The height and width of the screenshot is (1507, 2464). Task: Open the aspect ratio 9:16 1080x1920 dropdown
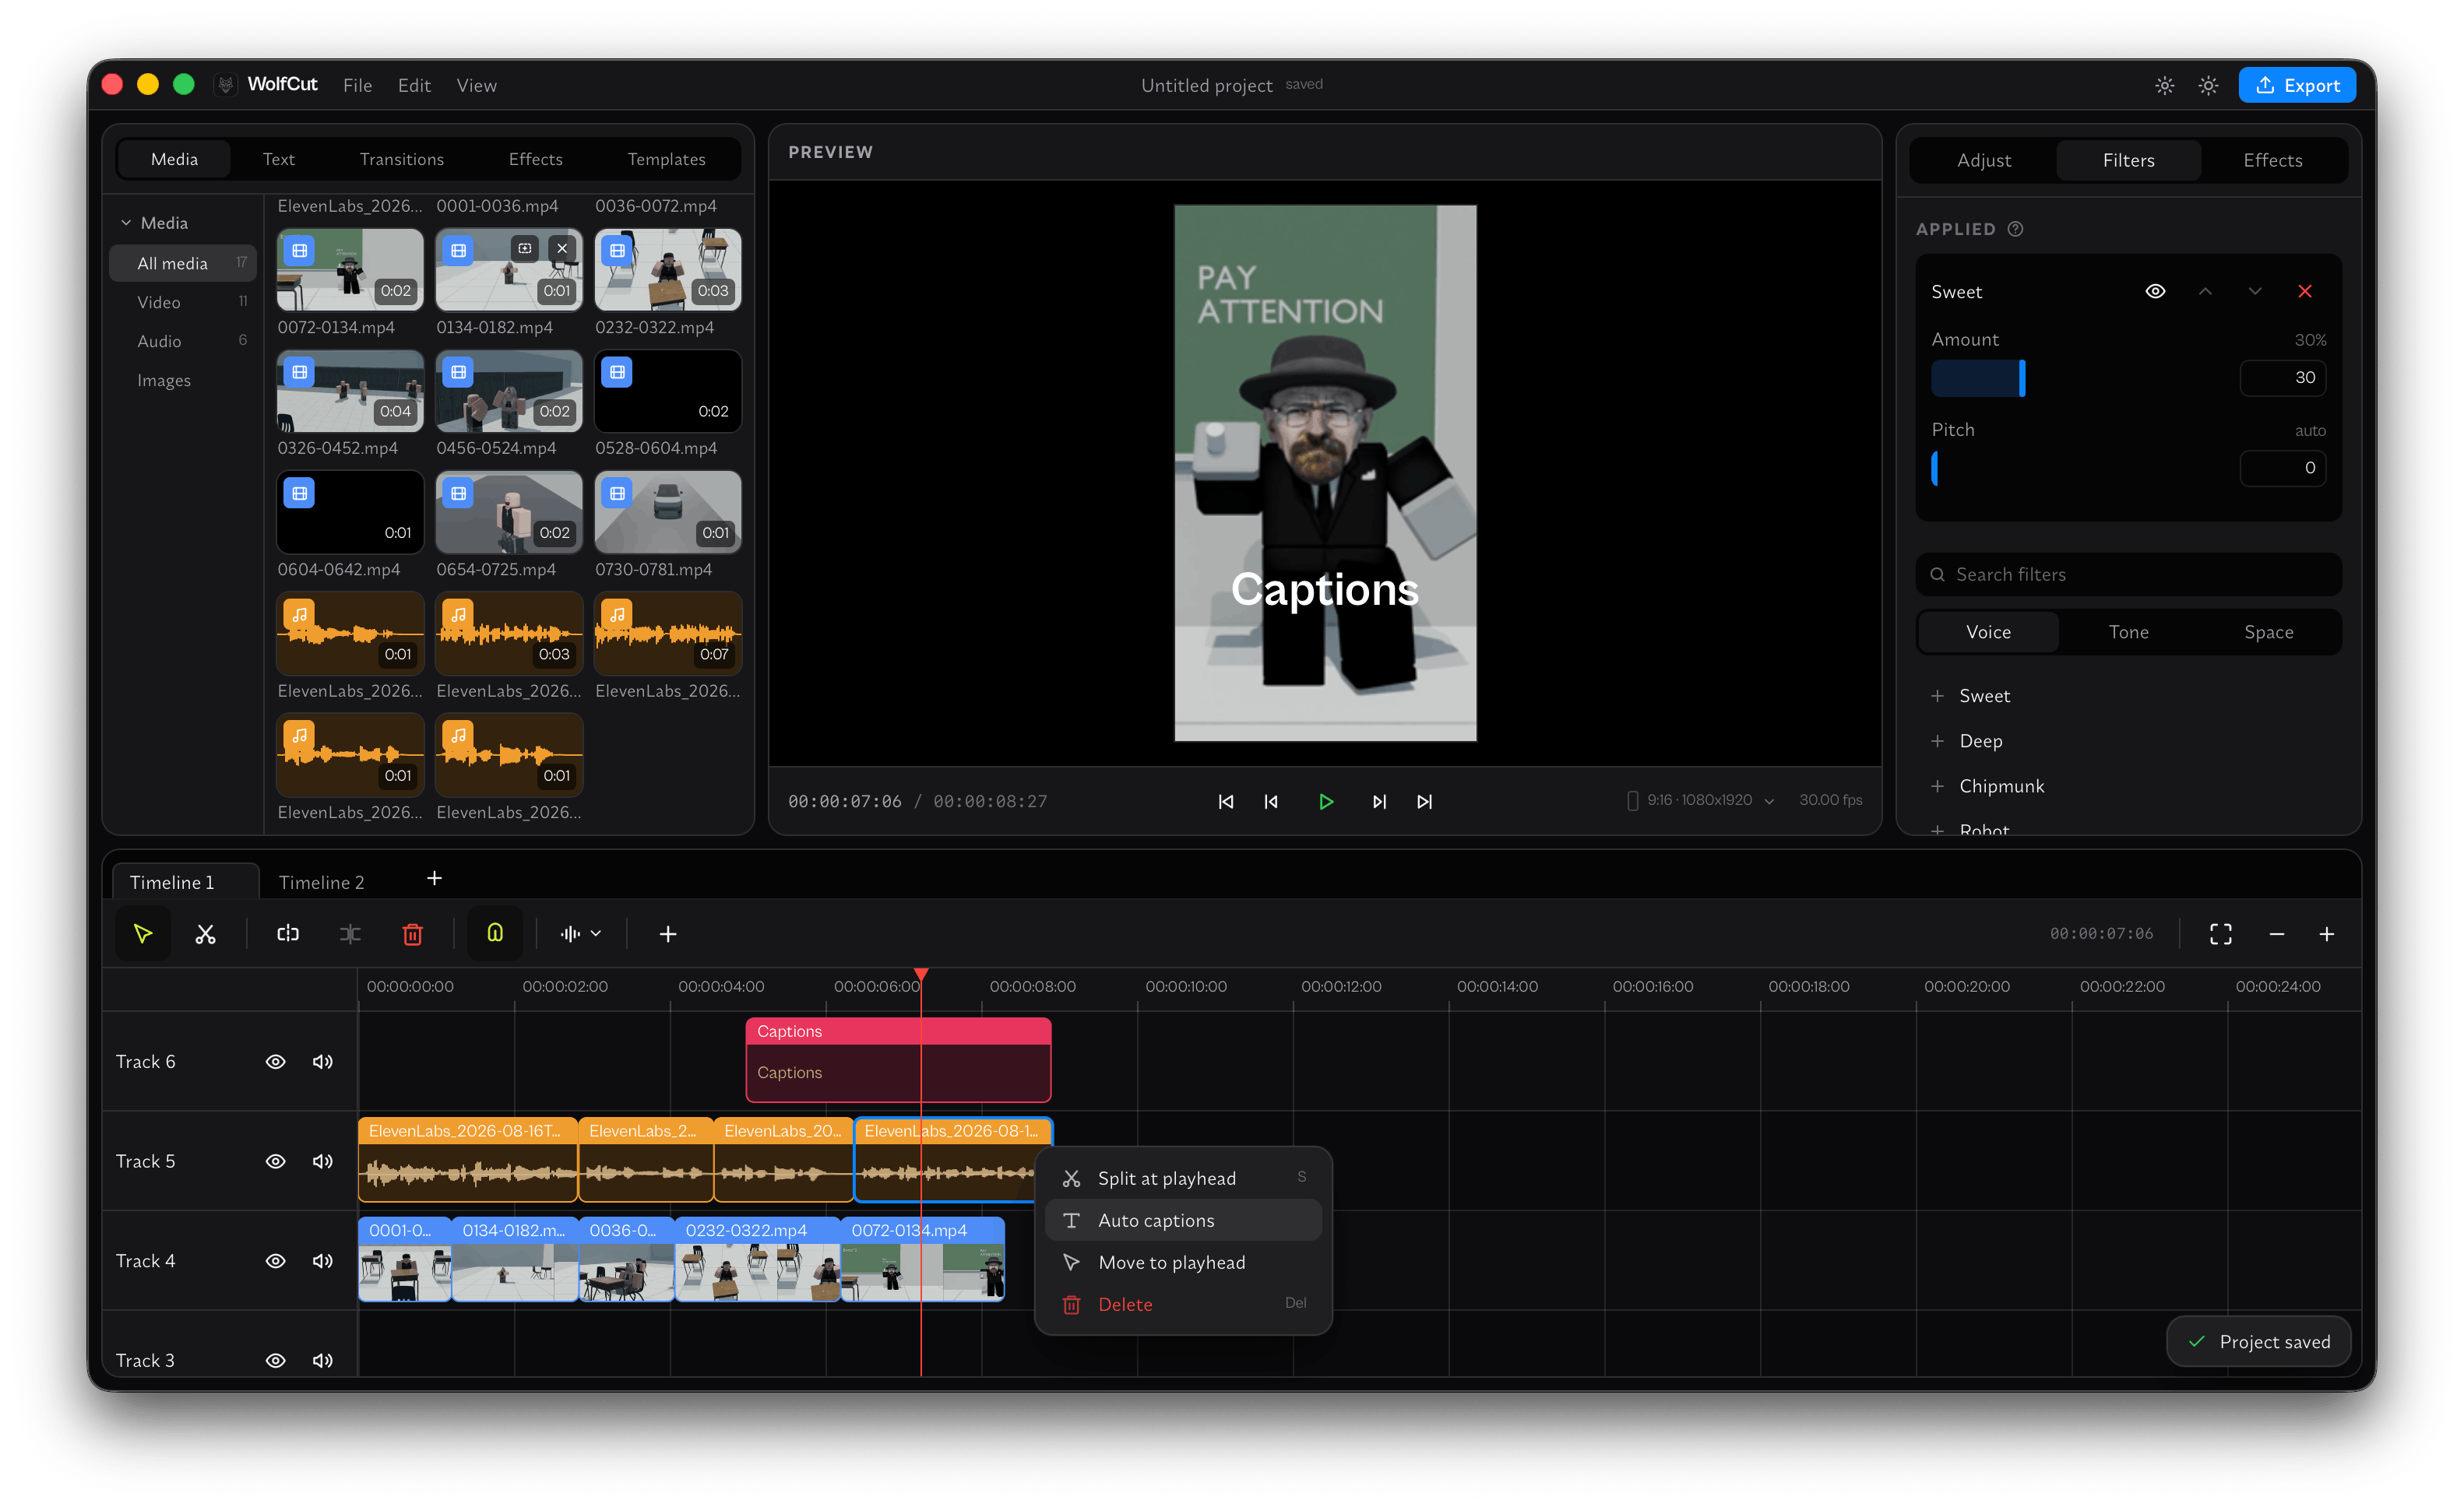(1701, 800)
